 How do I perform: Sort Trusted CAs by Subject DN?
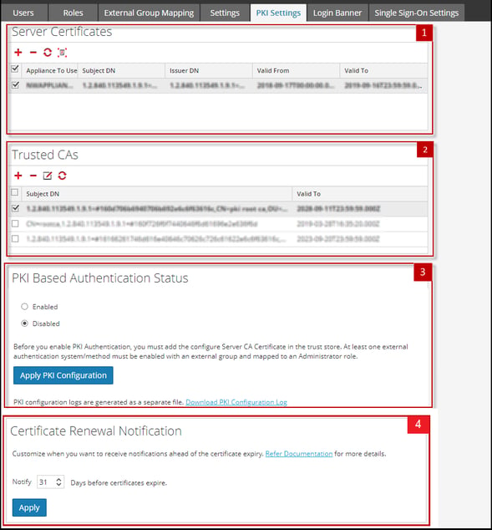[157, 194]
